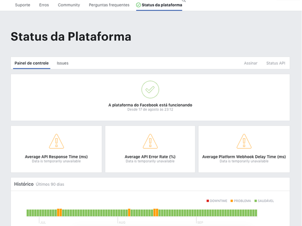Click the AUG timeline marker
The width and height of the screenshot is (302, 226).
click(x=122, y=222)
